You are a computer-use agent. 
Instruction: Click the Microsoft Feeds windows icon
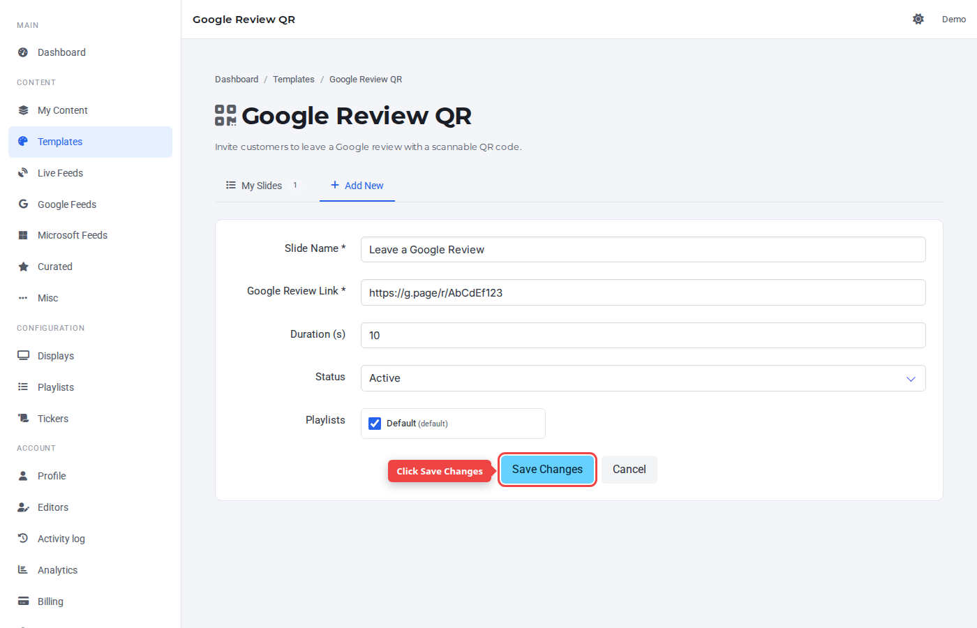23,235
